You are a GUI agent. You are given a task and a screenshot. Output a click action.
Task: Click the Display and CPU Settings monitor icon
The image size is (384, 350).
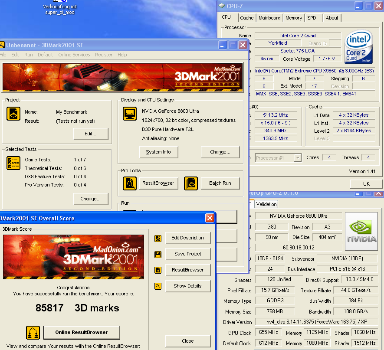[130, 114]
